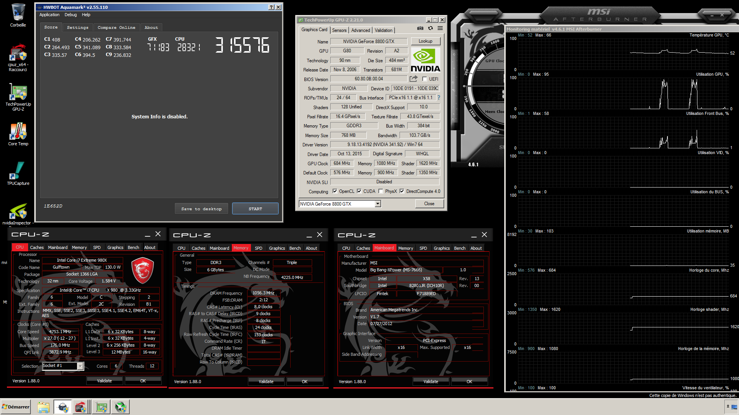Click the Core Speed value 4753.1 MHz
This screenshot has height=415, width=739.
click(x=60, y=332)
